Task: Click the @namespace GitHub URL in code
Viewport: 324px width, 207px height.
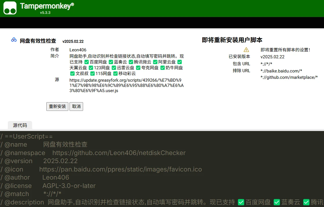Action: [119, 153]
